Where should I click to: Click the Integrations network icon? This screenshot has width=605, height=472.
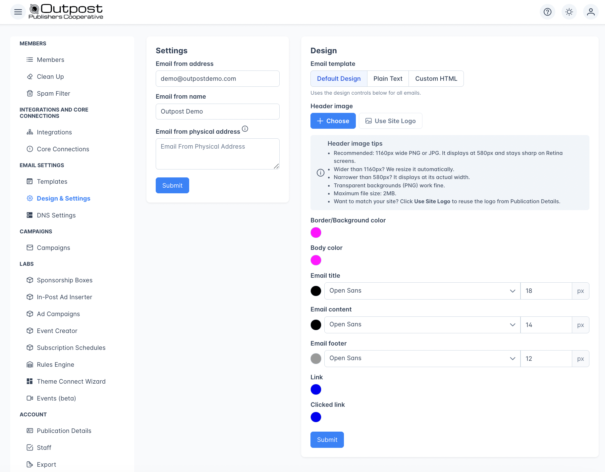click(30, 132)
